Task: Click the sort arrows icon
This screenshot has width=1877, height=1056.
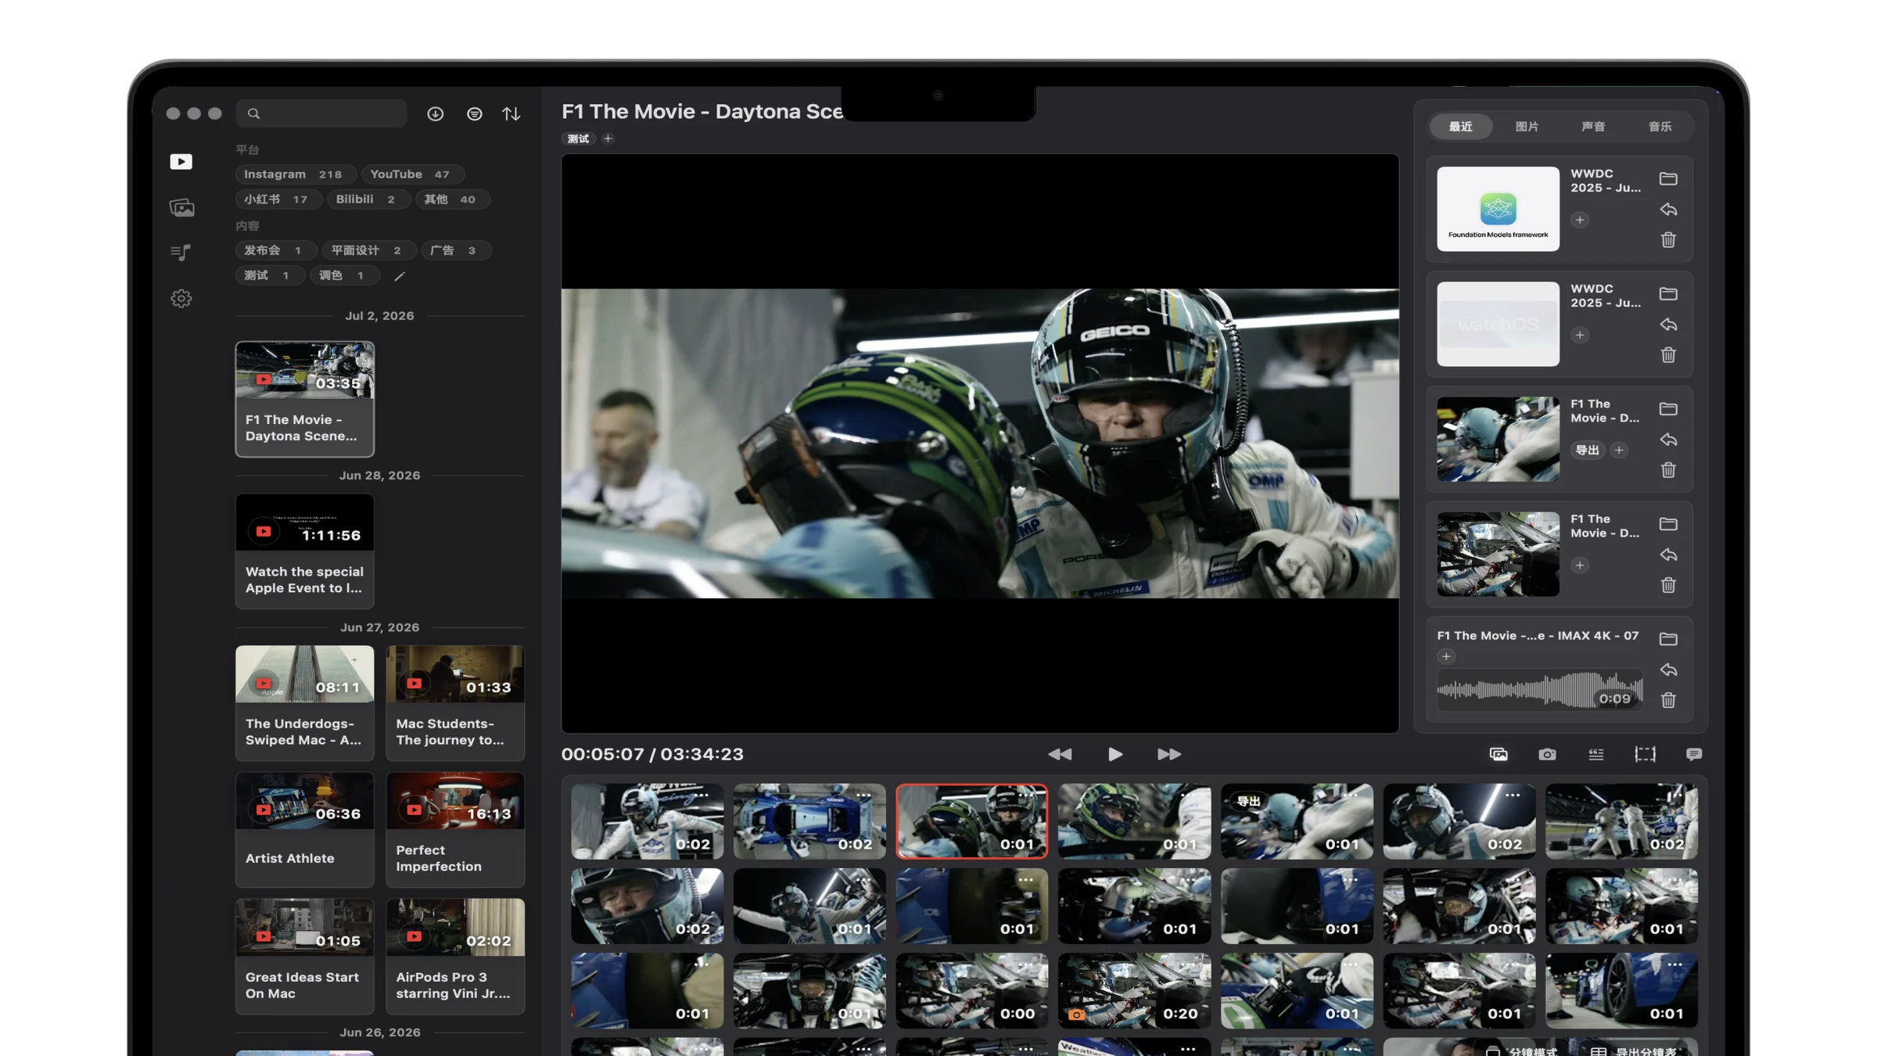Action: (511, 114)
